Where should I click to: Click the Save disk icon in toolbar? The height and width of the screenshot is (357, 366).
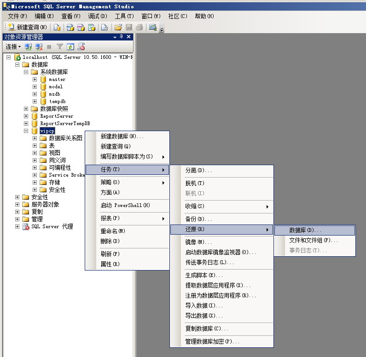[129, 27]
